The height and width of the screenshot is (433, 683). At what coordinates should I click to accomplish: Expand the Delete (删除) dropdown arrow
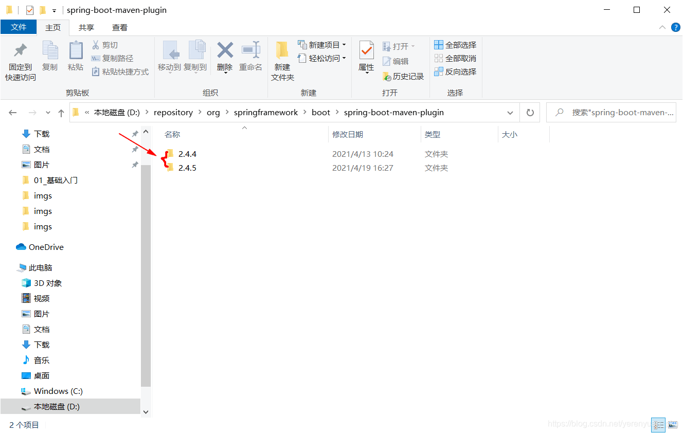[225, 73]
